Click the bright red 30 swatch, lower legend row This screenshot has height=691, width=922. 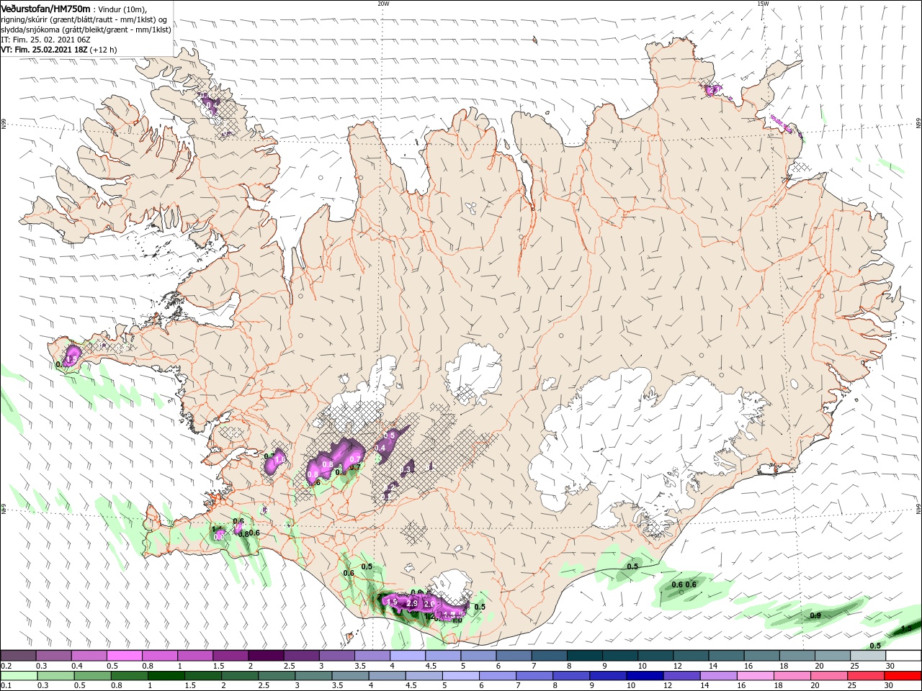(903, 676)
